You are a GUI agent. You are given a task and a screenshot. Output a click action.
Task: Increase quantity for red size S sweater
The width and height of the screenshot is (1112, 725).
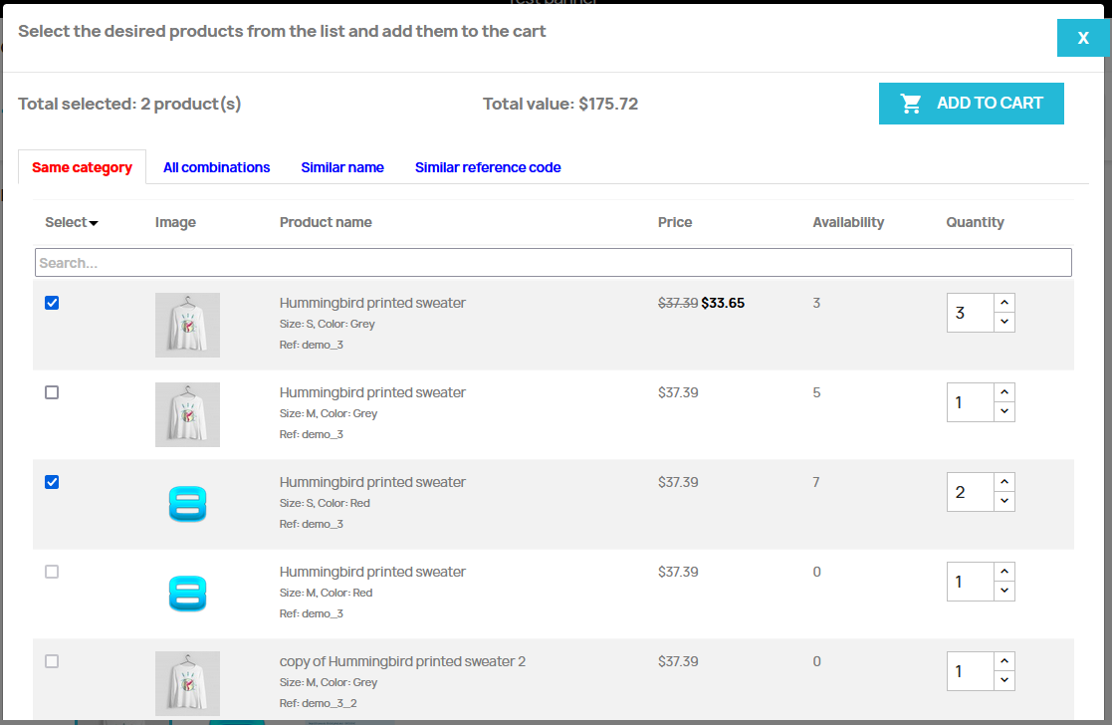1004,482
